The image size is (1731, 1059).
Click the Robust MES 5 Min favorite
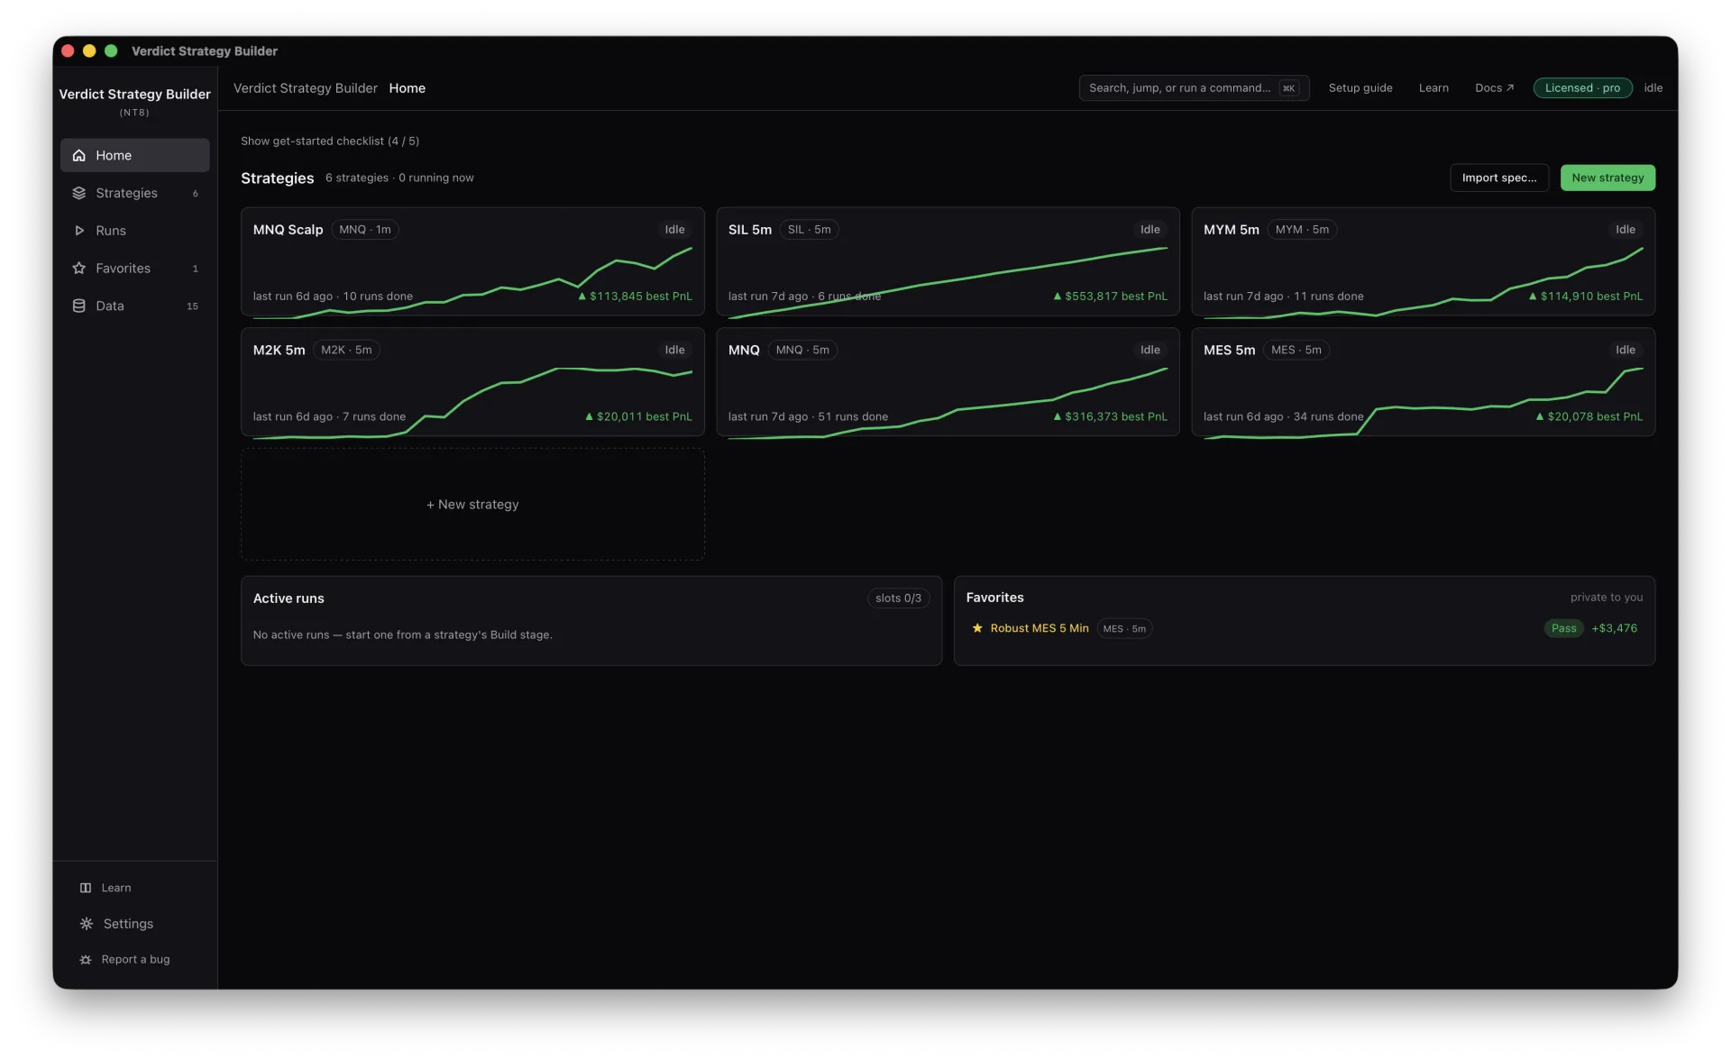(1039, 628)
